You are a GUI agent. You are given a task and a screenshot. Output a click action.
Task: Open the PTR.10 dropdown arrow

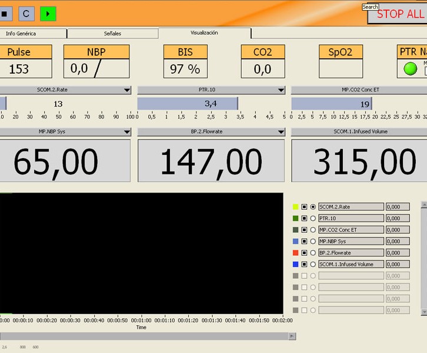[281, 90]
